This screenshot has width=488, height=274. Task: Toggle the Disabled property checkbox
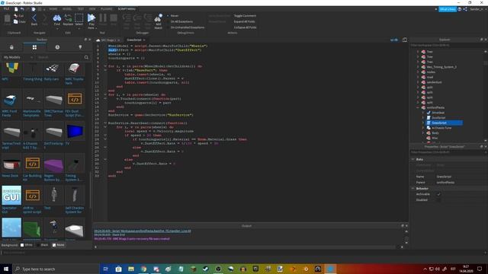coord(438,199)
